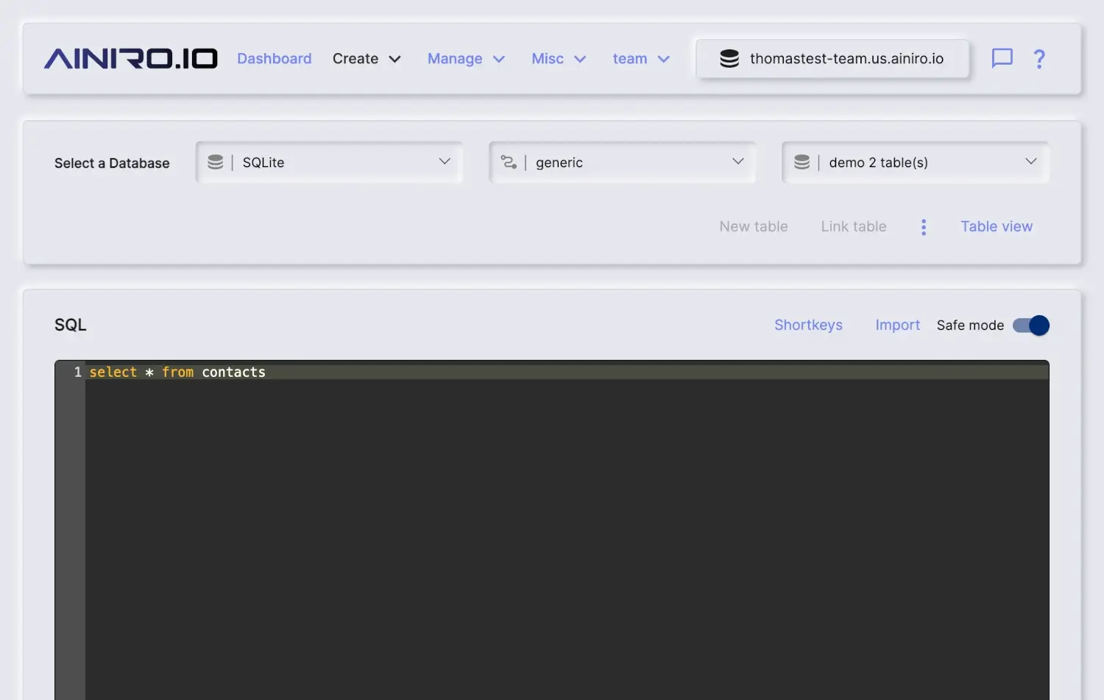
Task: Click the word contacts in the query
Action: coord(233,372)
